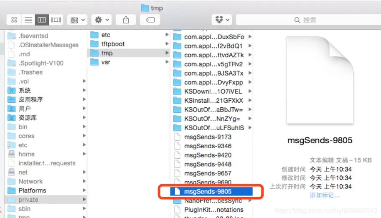Select the .Trashes folder
The width and height of the screenshot is (381, 218).
(46, 72)
